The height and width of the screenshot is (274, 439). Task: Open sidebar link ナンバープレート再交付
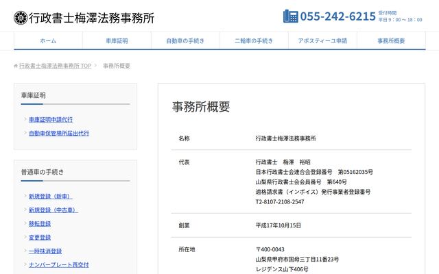point(59,265)
